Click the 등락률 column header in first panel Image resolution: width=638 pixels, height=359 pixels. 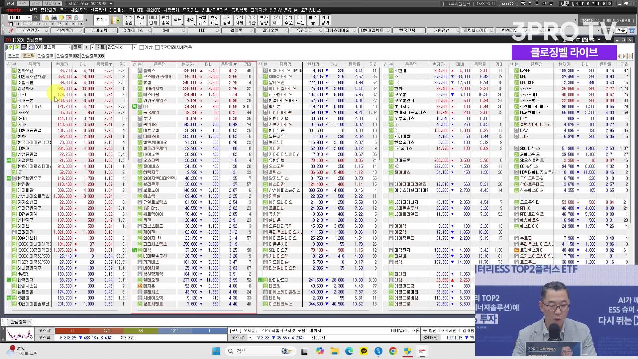104,64
